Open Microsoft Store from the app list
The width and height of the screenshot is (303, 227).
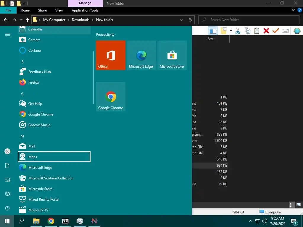pos(54,189)
